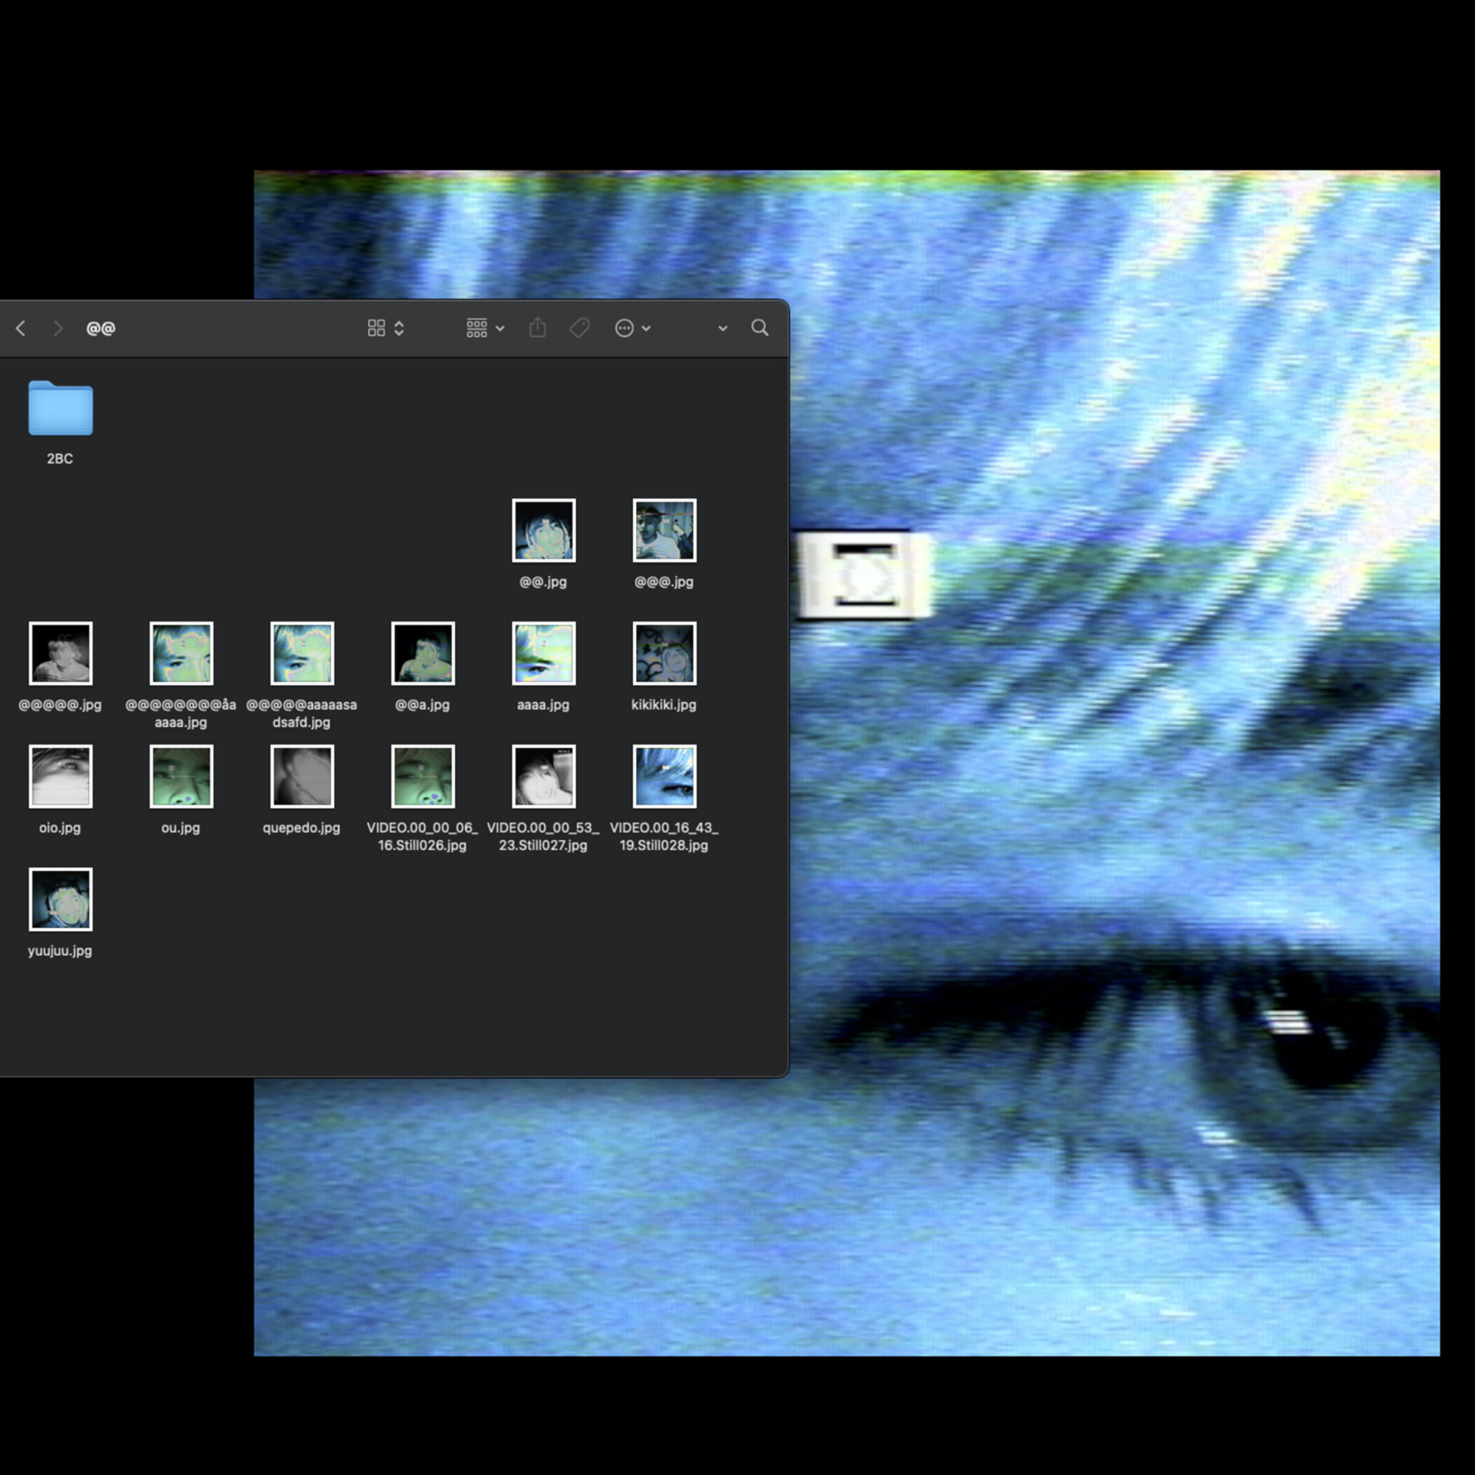Click the aaaa.jpg file name
Screen dimensions: 1475x1475
(x=544, y=705)
